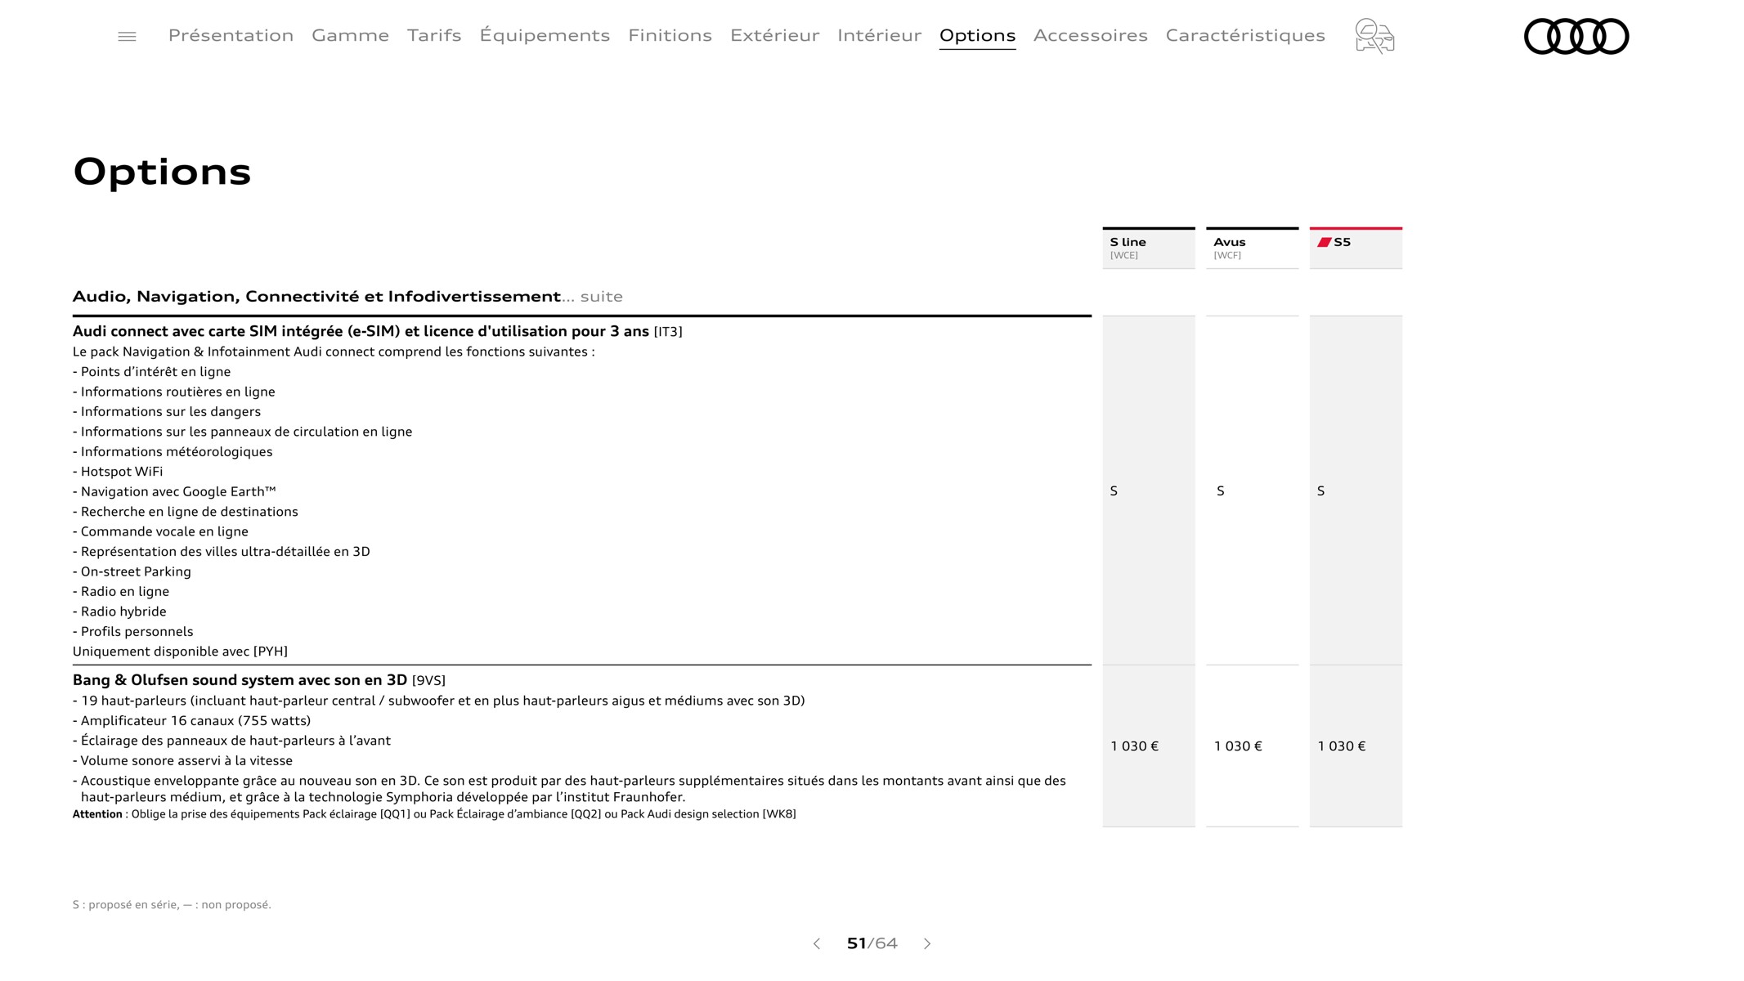
Task: Select the S line column header
Action: [x=1148, y=248]
